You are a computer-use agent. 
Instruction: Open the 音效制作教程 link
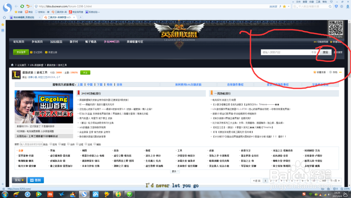tap(235, 84)
